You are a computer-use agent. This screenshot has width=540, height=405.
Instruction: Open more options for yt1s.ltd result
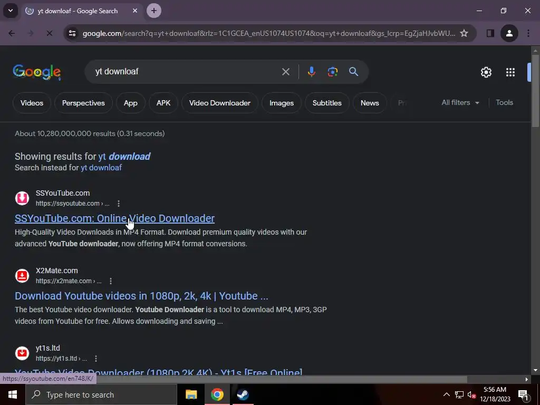(96, 359)
